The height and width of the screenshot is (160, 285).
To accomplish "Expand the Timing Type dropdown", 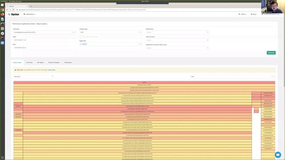I will 141,32.
